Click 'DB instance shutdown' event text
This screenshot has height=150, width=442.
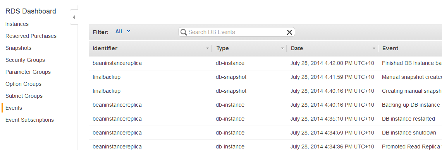[x=409, y=133]
